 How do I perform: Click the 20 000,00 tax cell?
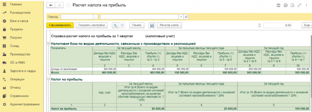201,109
